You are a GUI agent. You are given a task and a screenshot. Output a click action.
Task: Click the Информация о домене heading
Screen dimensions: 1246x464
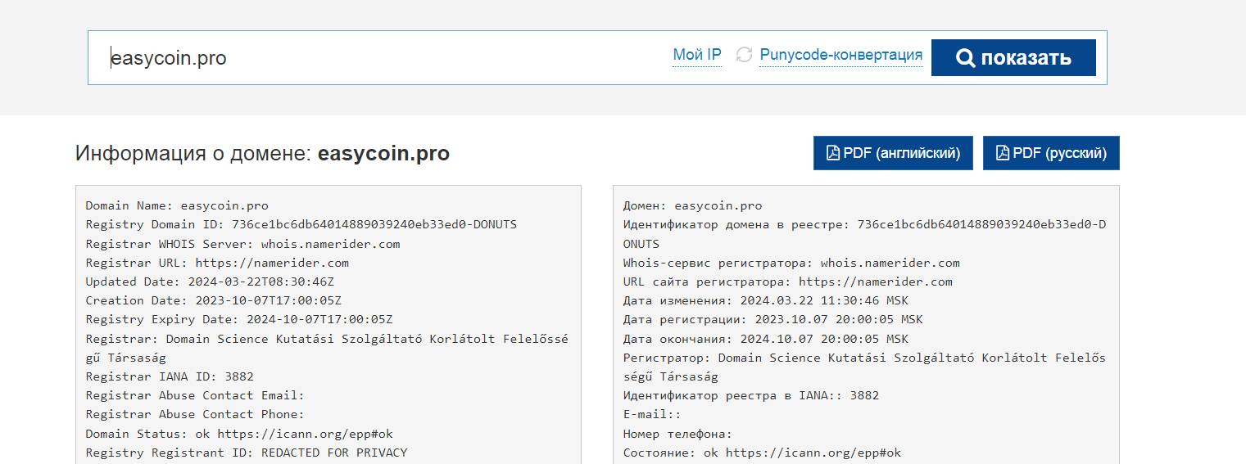262,153
